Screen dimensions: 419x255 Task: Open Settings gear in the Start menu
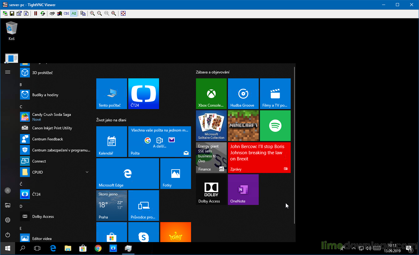[x=8, y=220]
